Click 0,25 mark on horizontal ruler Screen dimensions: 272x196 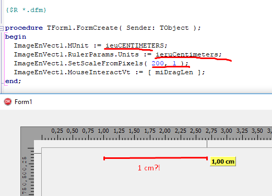pos(57,131)
